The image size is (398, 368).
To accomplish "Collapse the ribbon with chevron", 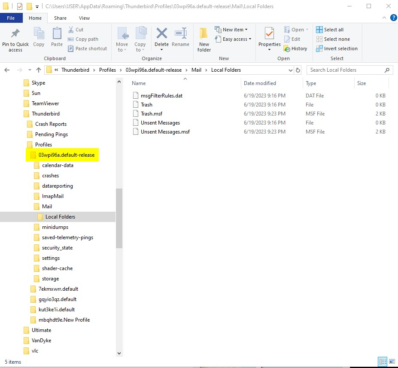I will (x=384, y=18).
